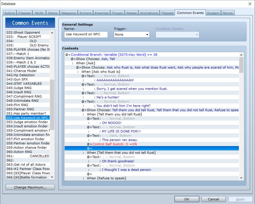Go to the Animations tab

(149, 13)
